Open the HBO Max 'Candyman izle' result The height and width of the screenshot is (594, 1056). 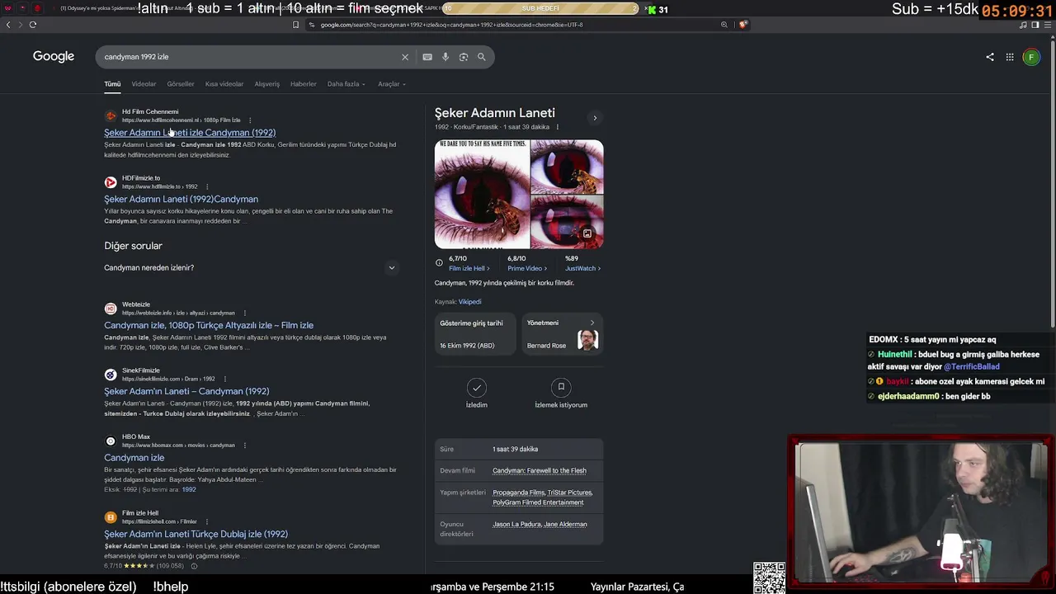pyautogui.click(x=134, y=458)
